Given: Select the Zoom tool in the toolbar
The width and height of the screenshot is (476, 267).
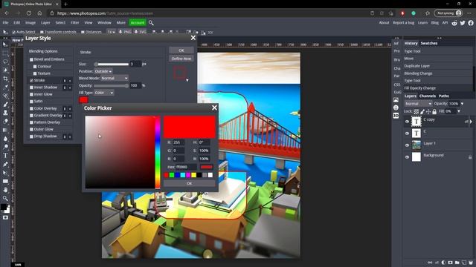Looking at the screenshot, I should click(5, 198).
